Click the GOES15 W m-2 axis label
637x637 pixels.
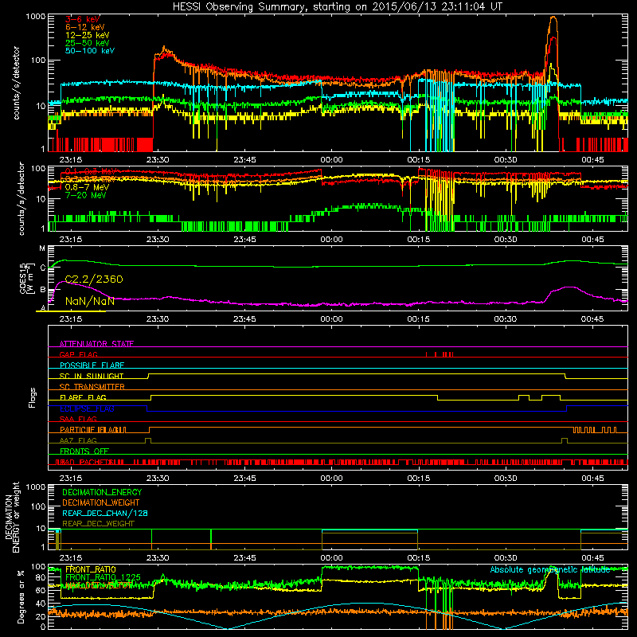tap(26, 278)
